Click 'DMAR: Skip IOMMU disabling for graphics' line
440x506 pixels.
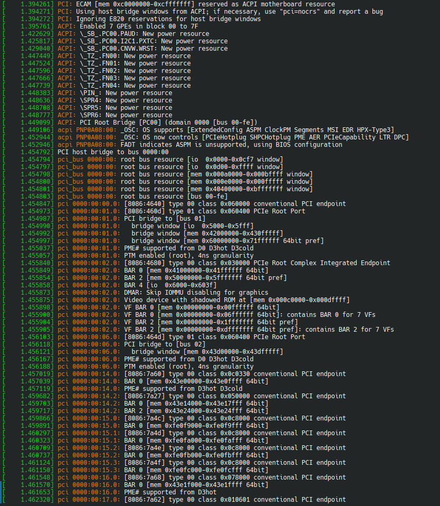tap(196, 293)
